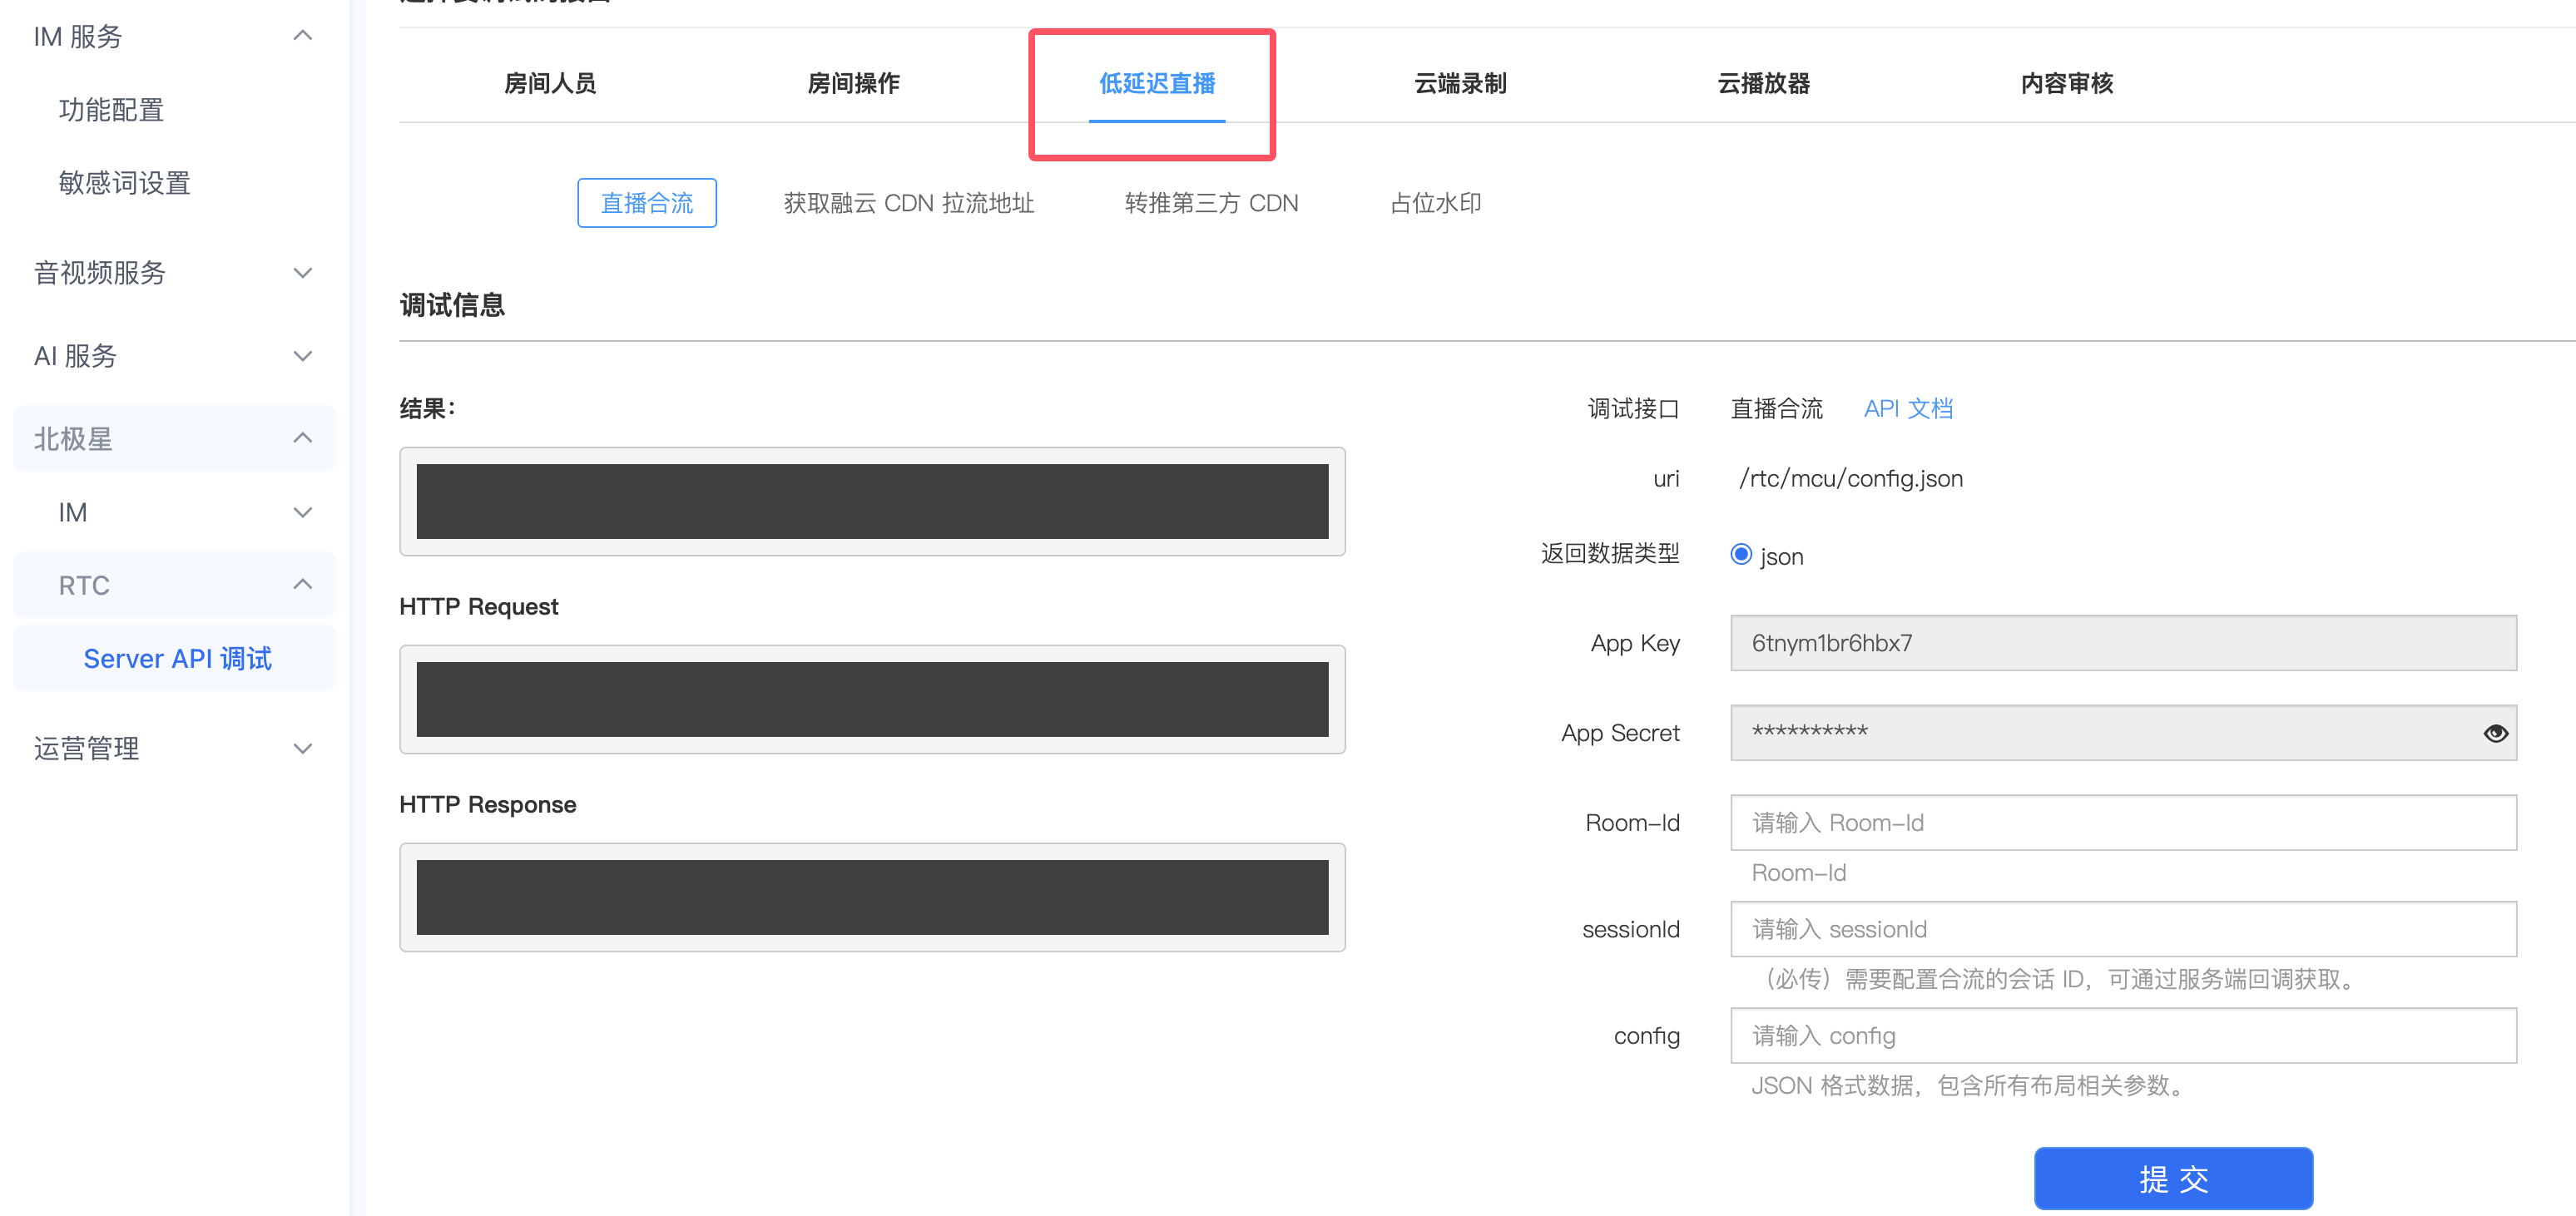Switch to the 房间操作 tab
Screen dimensions: 2576x1216
[853, 83]
